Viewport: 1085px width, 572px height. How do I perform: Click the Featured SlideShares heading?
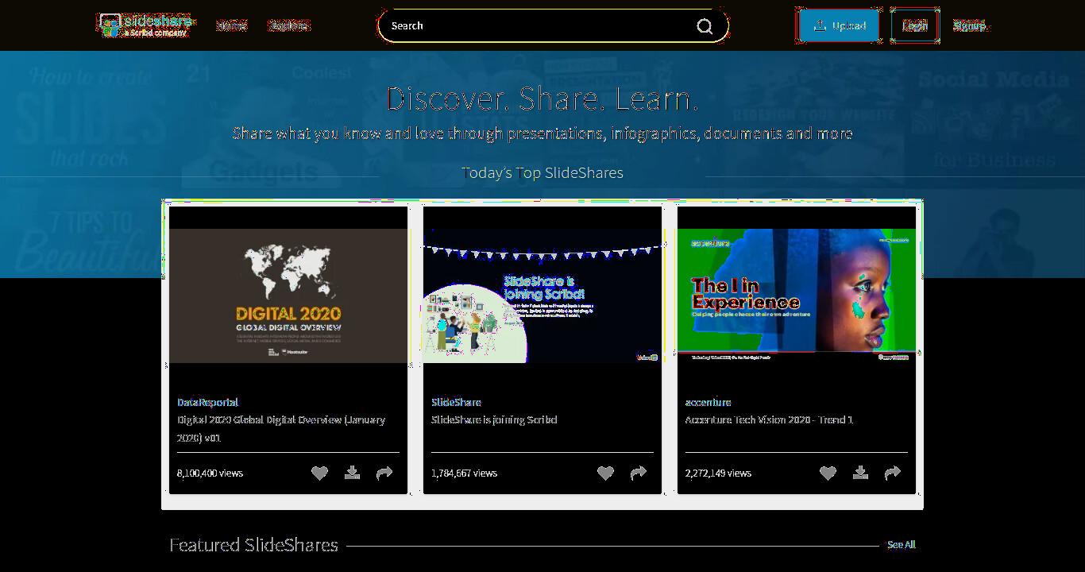(x=253, y=545)
